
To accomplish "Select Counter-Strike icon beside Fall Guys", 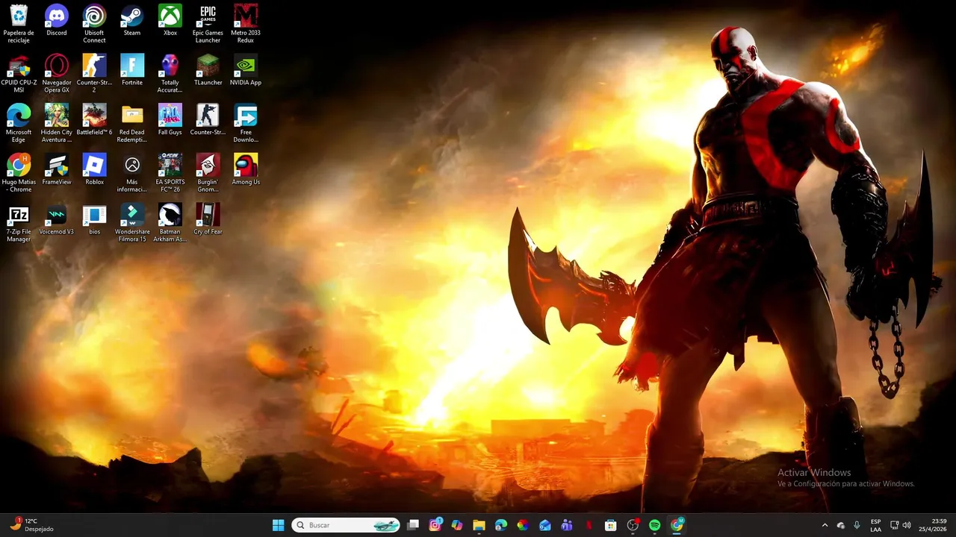I will pyautogui.click(x=208, y=120).
